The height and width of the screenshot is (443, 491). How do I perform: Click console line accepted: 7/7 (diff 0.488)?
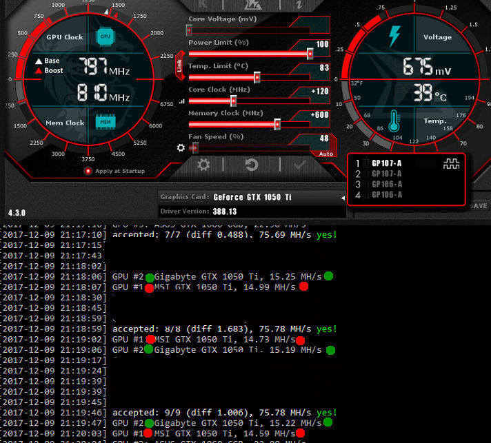pos(225,235)
